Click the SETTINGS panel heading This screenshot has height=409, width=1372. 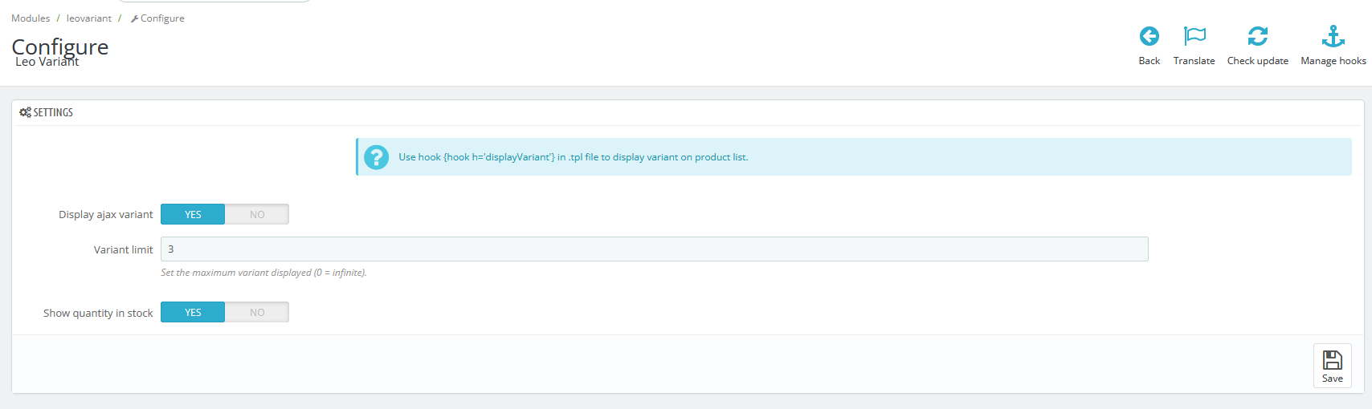coord(53,112)
